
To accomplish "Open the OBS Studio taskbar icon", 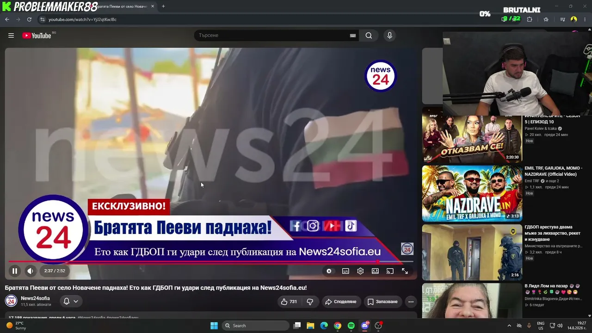I will click(378, 326).
